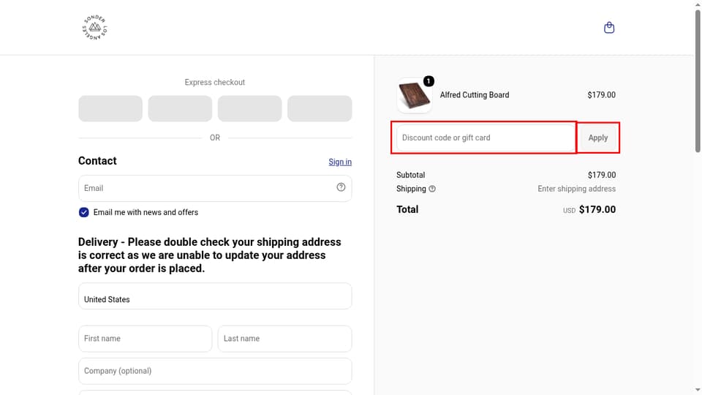Click the Apply discount button
This screenshot has height=395, width=702.
pyautogui.click(x=598, y=138)
